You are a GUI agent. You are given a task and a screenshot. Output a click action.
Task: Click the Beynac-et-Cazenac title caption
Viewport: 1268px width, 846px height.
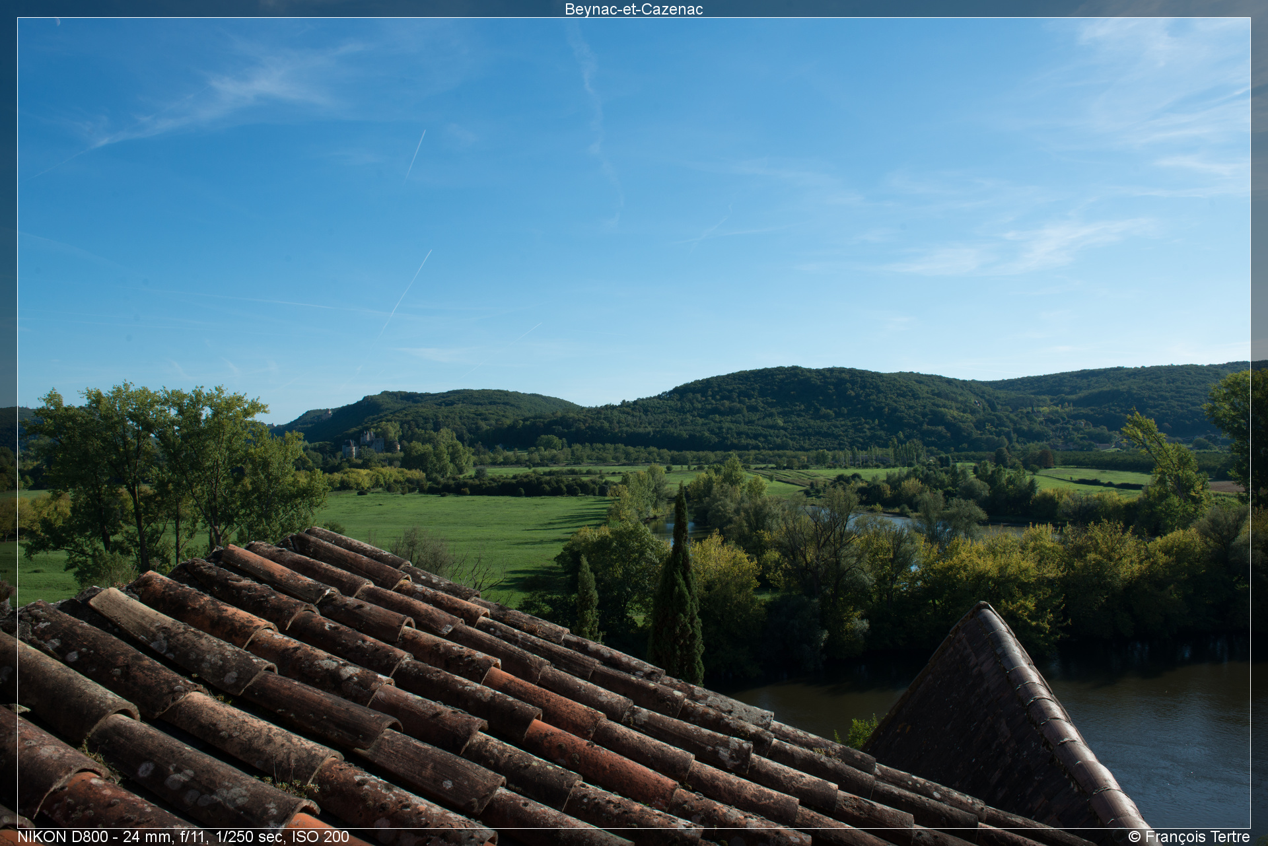(633, 9)
